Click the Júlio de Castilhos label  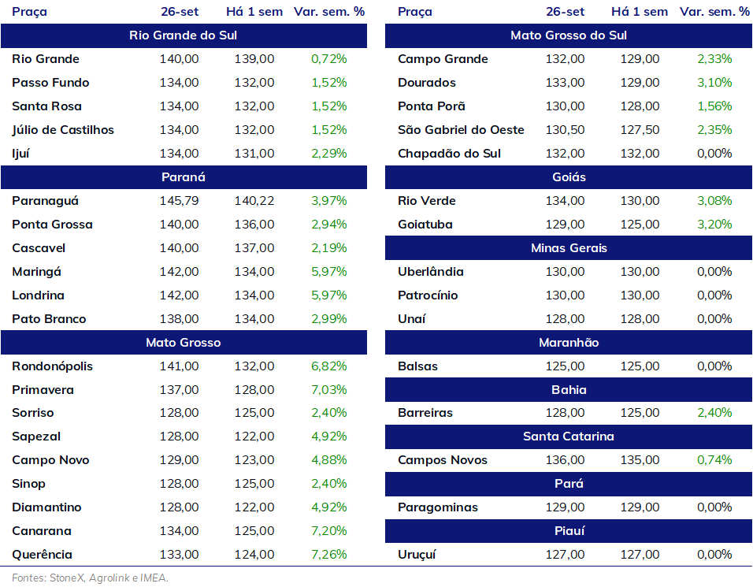[63, 130]
